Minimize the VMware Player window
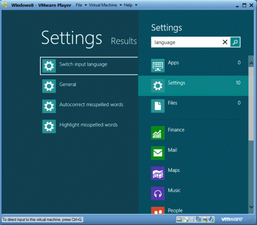This screenshot has width=257, height=225. click(237, 6)
